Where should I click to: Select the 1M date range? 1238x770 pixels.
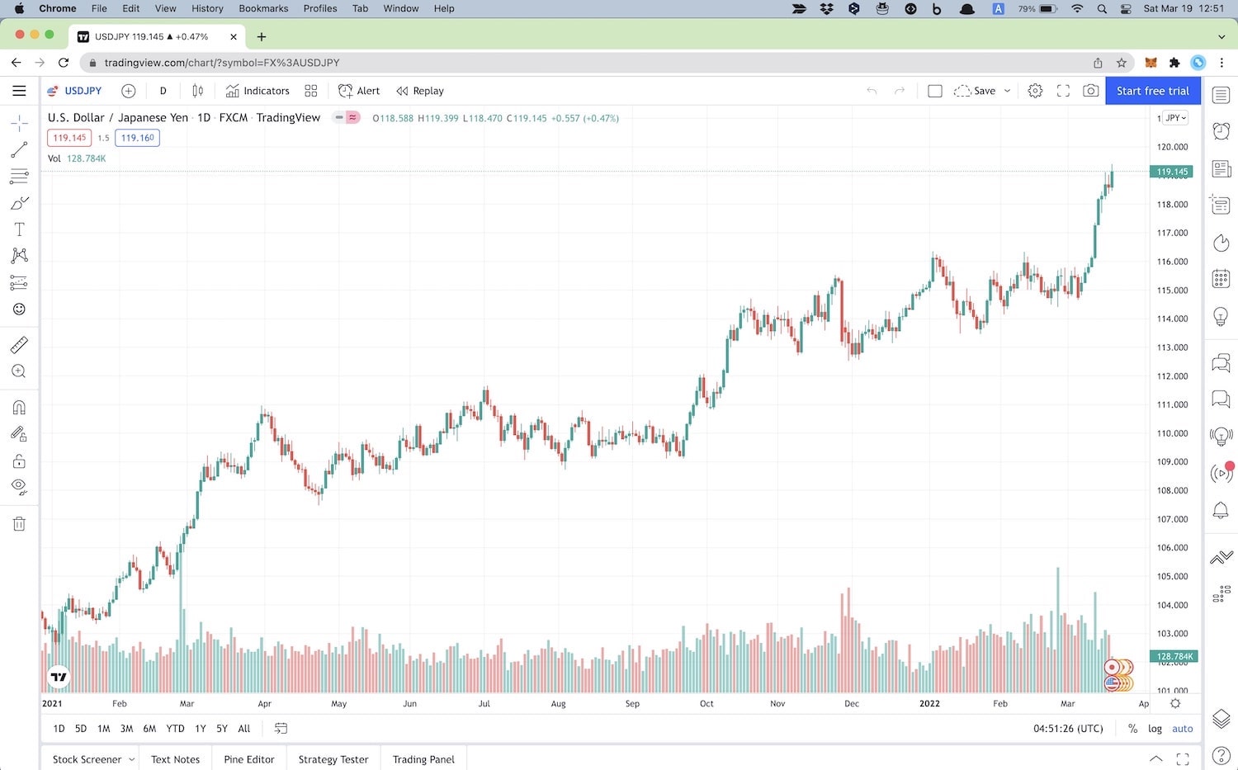tap(103, 729)
